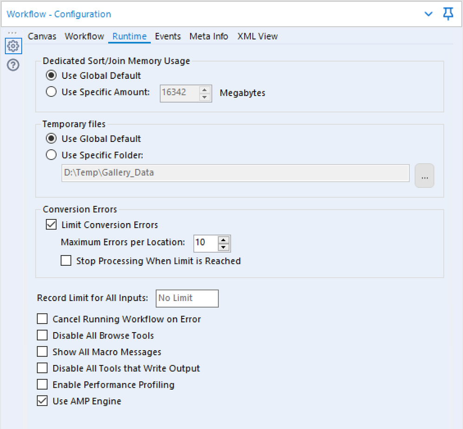Switch to the Canvas tab
Screen dimensions: 463x429
tap(42, 36)
